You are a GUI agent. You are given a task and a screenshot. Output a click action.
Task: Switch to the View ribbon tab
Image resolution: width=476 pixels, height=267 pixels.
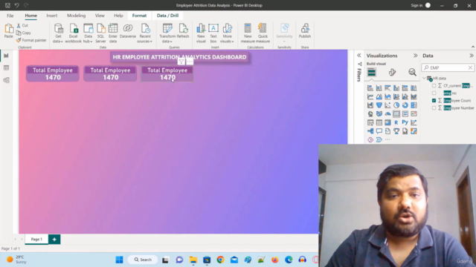(100, 16)
